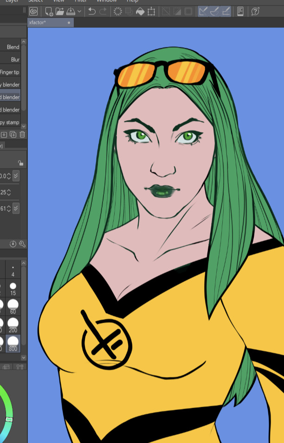Click the Deselect icon
This screenshot has width=284, height=443.
click(x=166, y=12)
